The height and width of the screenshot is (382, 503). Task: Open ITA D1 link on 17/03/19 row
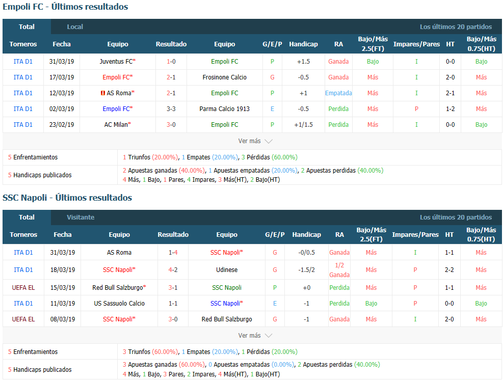(23, 77)
